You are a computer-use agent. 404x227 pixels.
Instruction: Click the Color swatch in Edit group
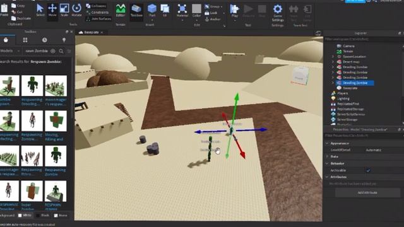click(196, 9)
